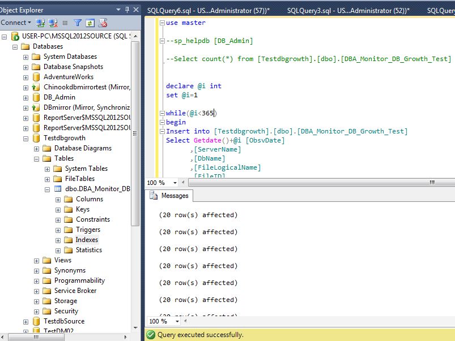Screen dimensions: 455x341
Task: Click the Stop action icon in Object Explorer
Action: (65, 23)
